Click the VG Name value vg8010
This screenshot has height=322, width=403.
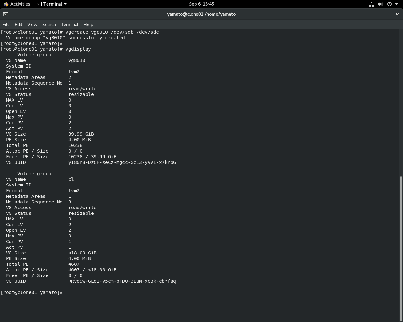coord(77,60)
